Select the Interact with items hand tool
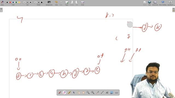 (x=78, y=93)
